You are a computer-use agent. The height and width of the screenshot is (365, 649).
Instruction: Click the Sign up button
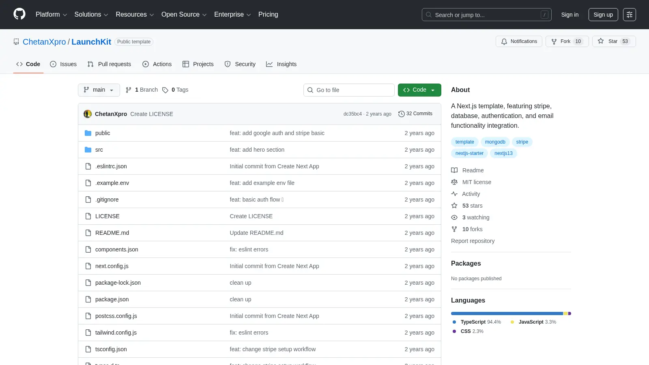[603, 15]
